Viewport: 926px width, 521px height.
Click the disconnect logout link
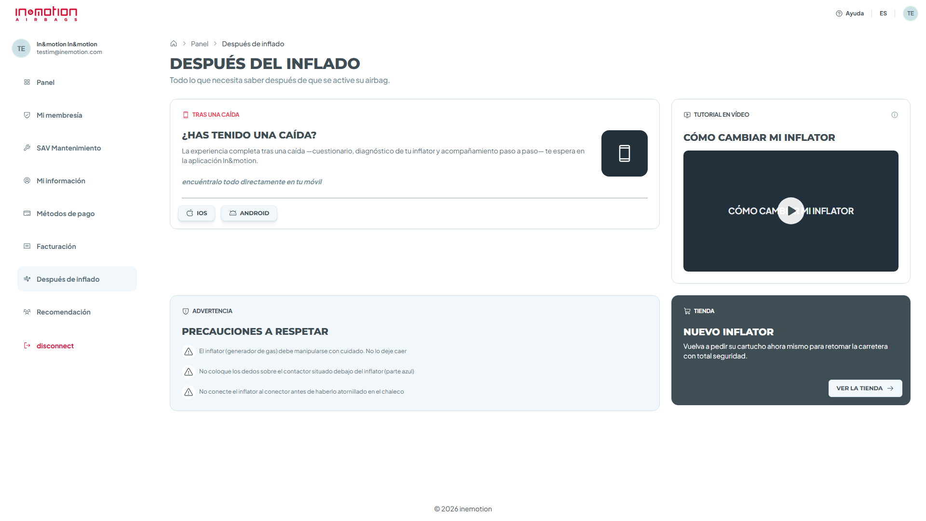pyautogui.click(x=49, y=346)
